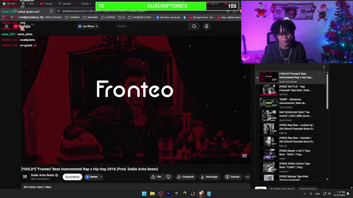This screenshot has width=353, height=198.
Task: Open the playlist panel three-dot options
Action: click(x=324, y=67)
